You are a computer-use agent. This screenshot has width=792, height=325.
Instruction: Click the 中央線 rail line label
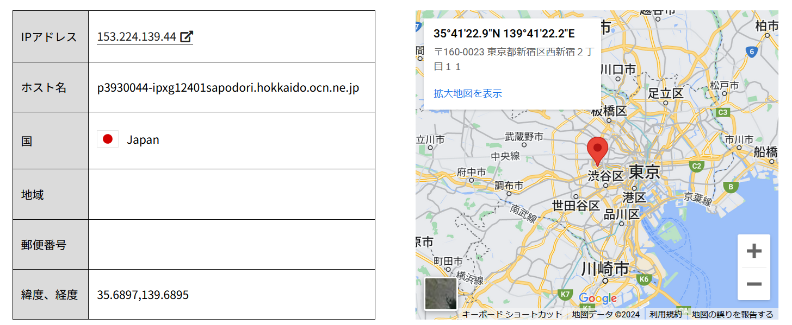click(x=505, y=156)
